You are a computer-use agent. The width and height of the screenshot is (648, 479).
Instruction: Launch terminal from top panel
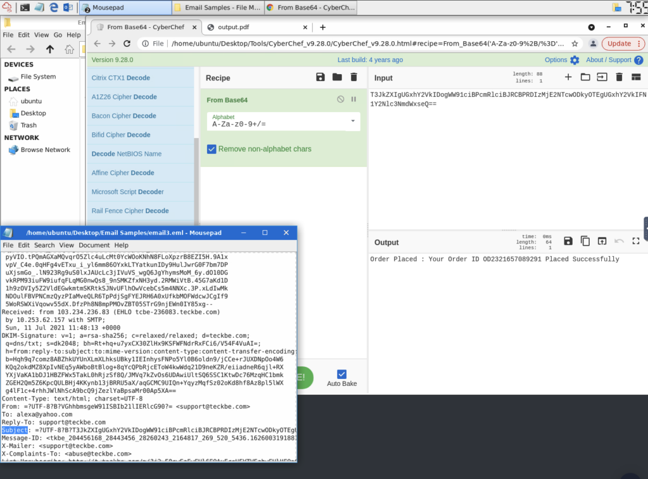pos(25,8)
